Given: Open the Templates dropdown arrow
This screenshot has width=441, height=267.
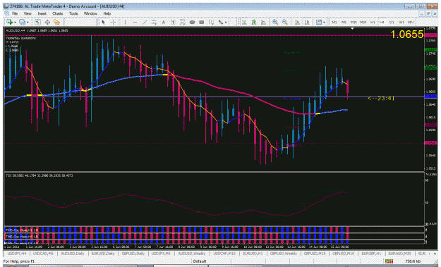Looking at the screenshot, I should (324, 22).
